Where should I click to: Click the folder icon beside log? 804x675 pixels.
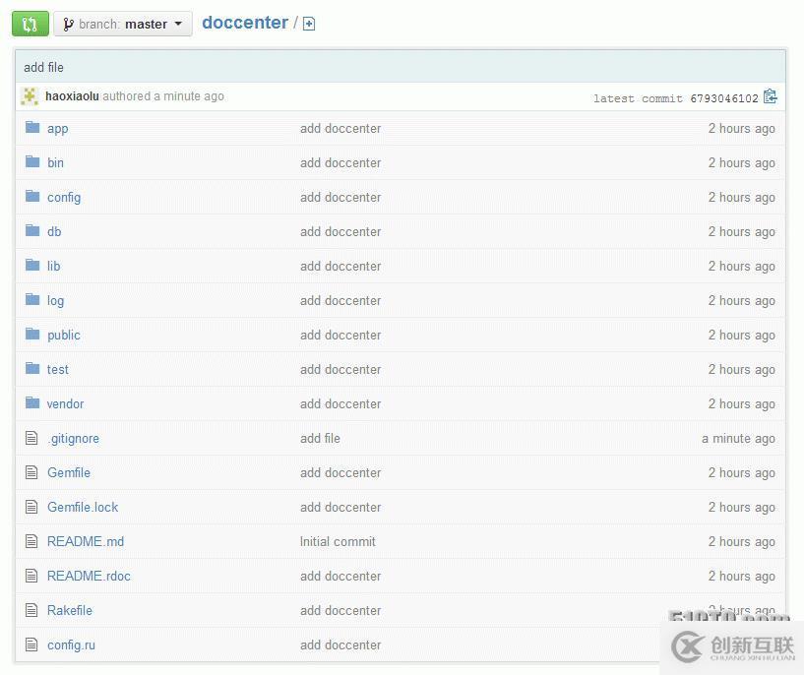(32, 299)
